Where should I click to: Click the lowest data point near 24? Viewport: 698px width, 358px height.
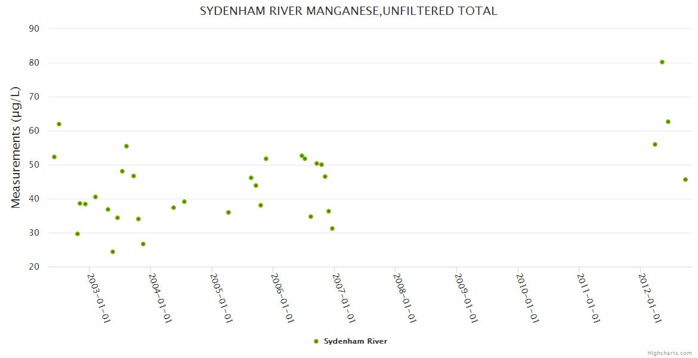click(x=113, y=252)
